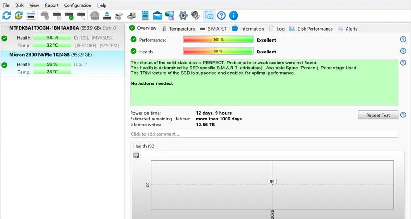Click the '12.56 TB' lifetime writes value
The height and width of the screenshot is (219, 411).
205,125
